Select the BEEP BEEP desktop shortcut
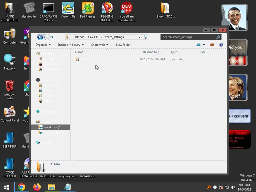The width and height of the screenshot is (256, 192). tap(10, 140)
